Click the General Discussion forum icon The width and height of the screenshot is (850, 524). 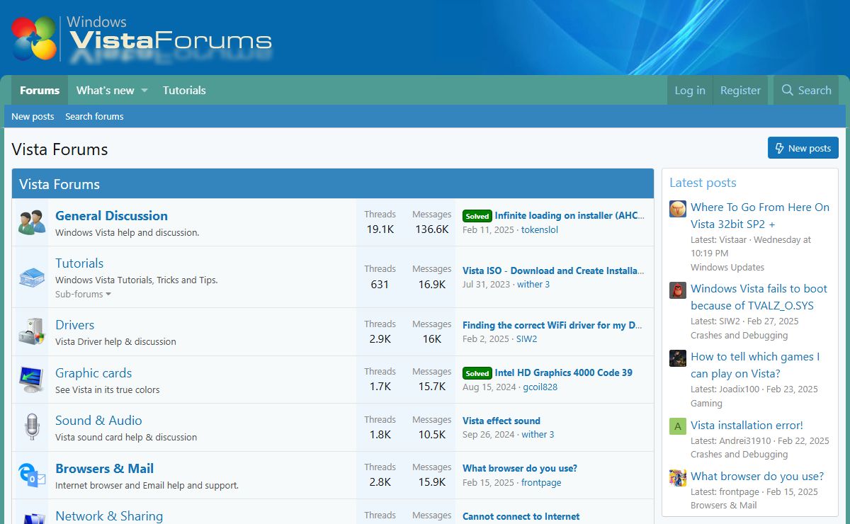(32, 222)
